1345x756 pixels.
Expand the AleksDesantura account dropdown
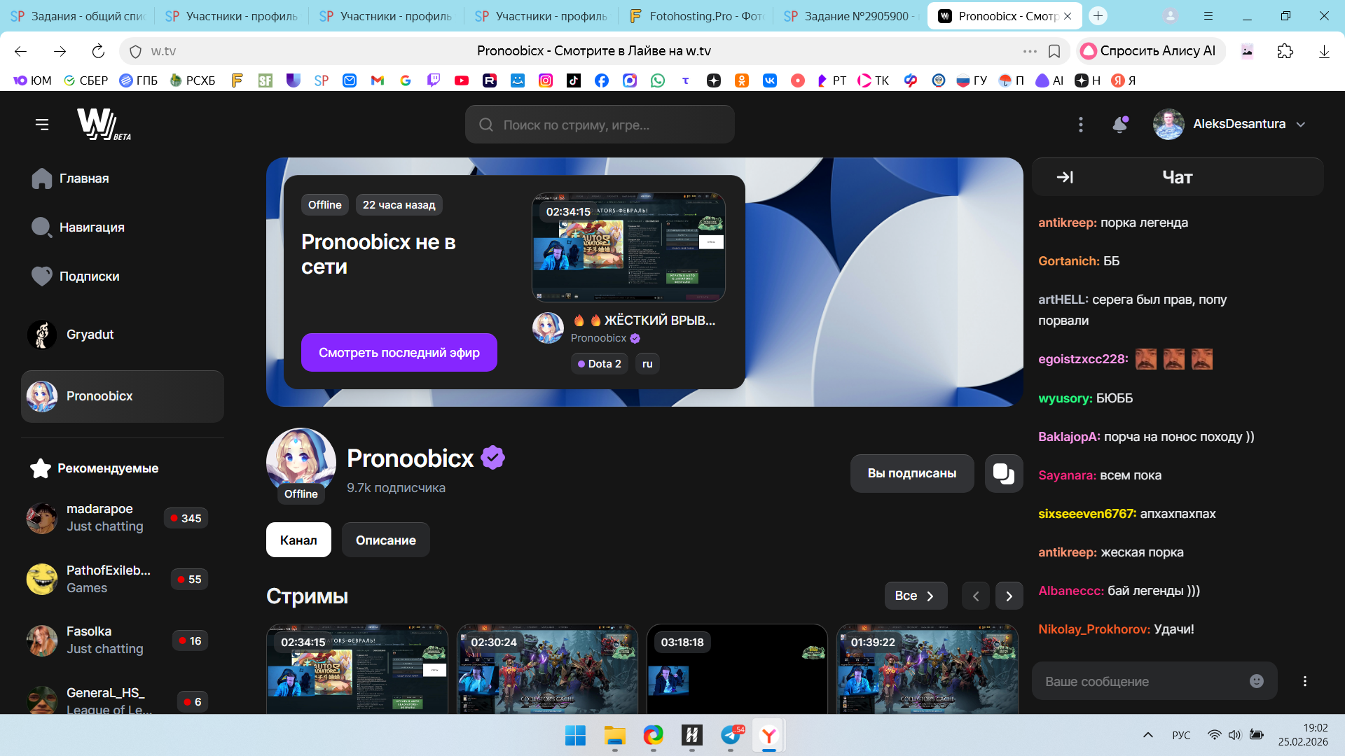click(x=1301, y=125)
